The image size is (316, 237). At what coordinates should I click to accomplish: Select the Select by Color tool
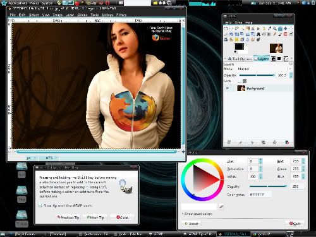248,28
